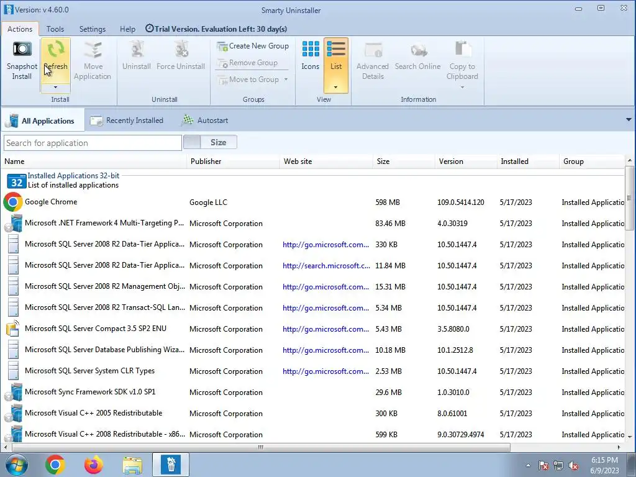Click the SQL Server Compact 3.5 SP2 icon
Image resolution: width=636 pixels, height=477 pixels.
pyautogui.click(x=13, y=329)
